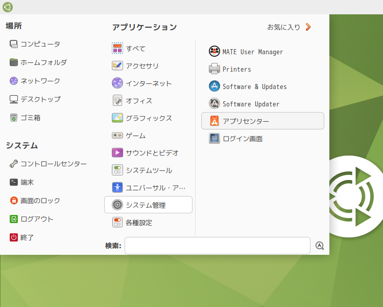Click Software & Updates text

[x=255, y=86]
